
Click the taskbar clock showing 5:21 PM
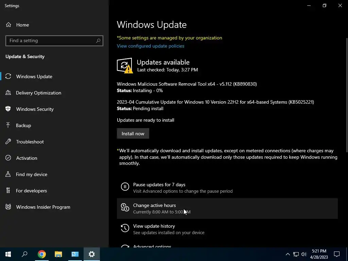pos(319,254)
